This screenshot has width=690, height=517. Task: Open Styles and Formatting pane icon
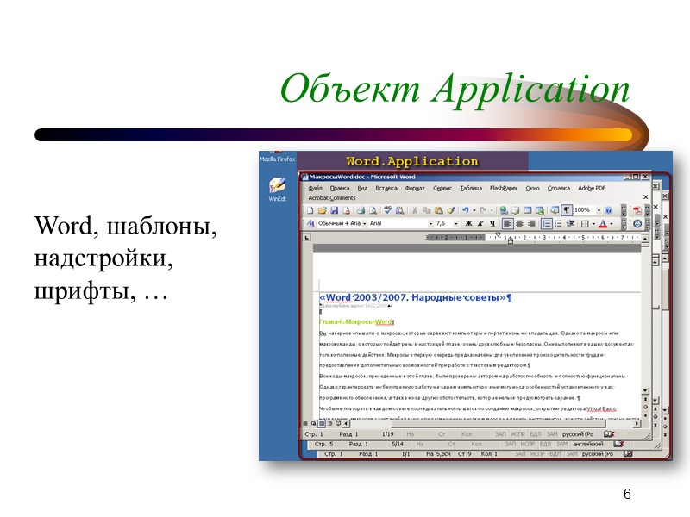[310, 223]
